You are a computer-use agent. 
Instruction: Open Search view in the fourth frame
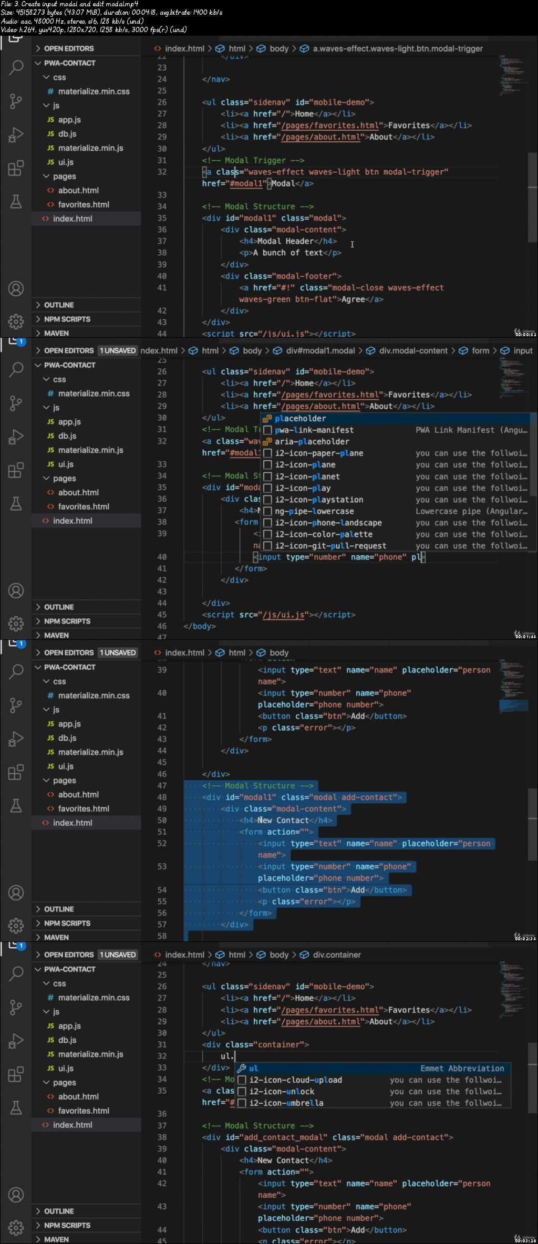(16, 973)
